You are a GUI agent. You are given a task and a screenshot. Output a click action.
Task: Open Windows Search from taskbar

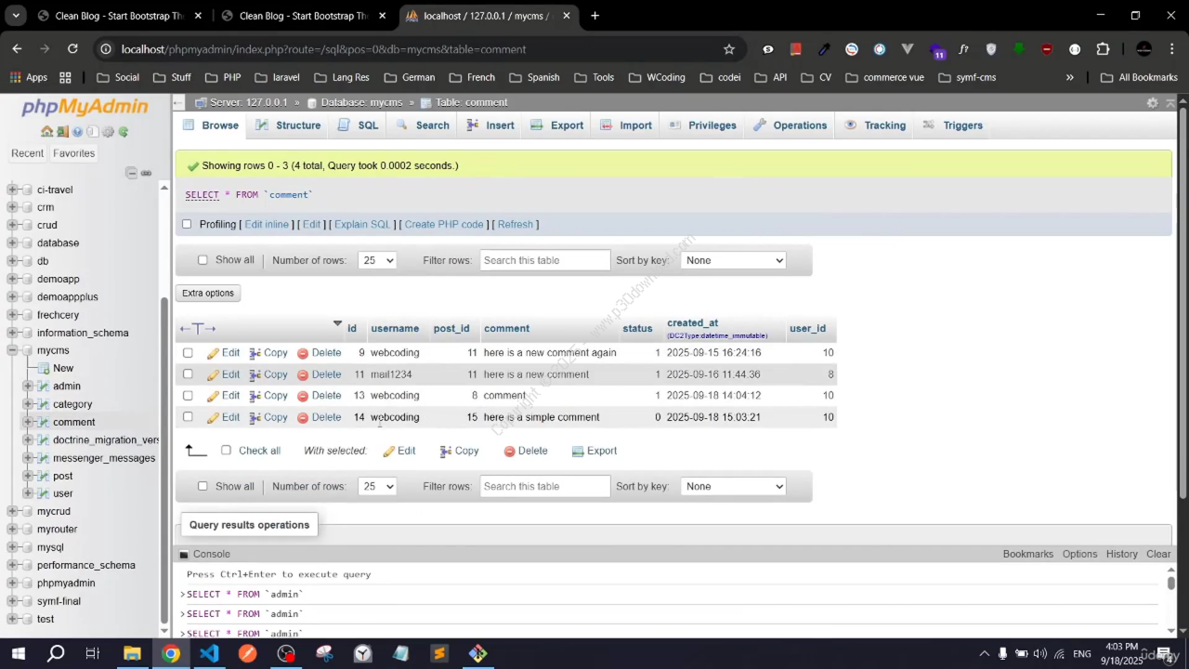click(56, 653)
